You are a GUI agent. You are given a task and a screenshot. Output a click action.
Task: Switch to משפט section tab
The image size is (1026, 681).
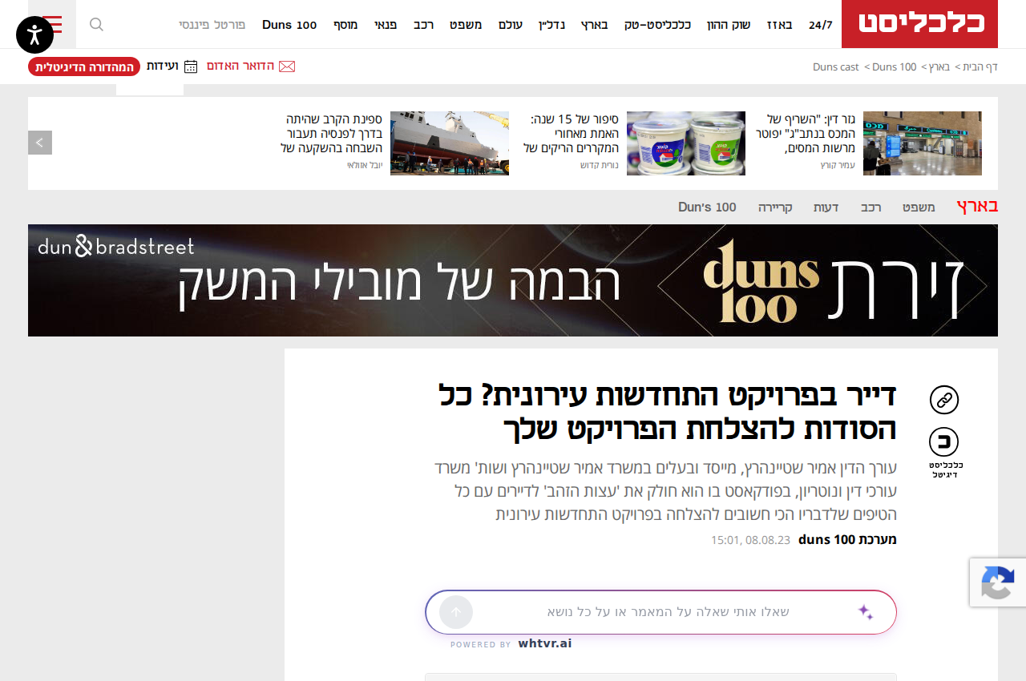pyautogui.click(x=919, y=208)
